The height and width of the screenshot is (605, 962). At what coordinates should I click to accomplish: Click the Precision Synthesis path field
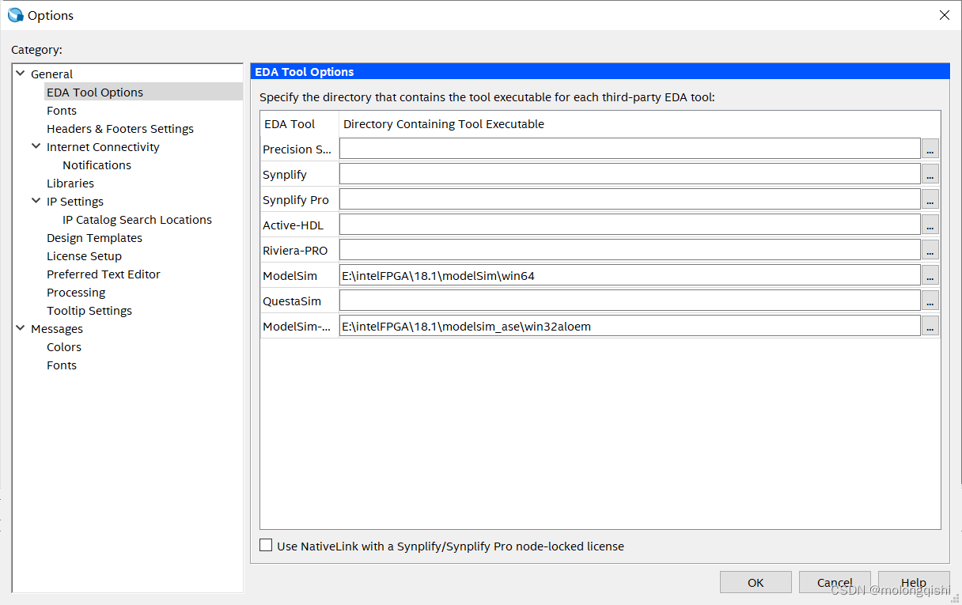[630, 149]
